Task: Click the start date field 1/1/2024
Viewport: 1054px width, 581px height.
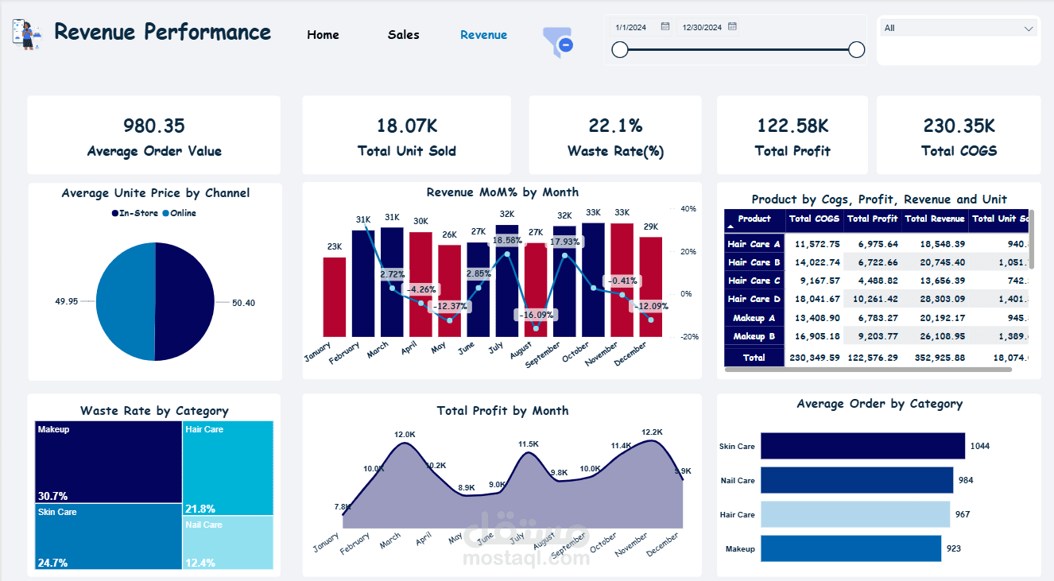Action: click(631, 27)
